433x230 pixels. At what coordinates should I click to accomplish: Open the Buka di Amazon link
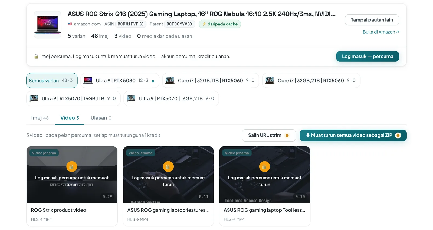[x=381, y=32]
